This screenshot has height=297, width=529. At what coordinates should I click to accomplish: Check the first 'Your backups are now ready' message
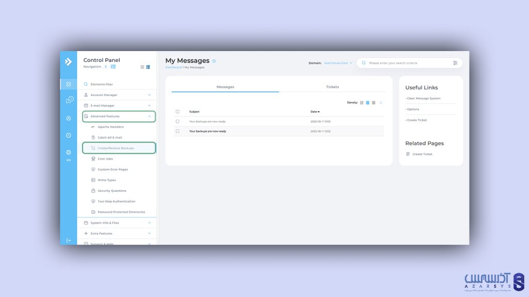178,122
